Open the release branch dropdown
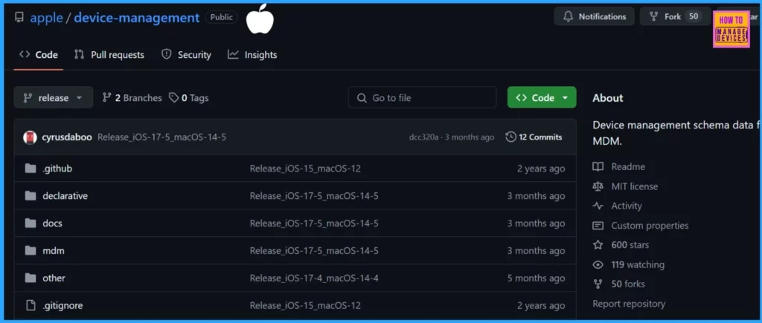 click(54, 97)
